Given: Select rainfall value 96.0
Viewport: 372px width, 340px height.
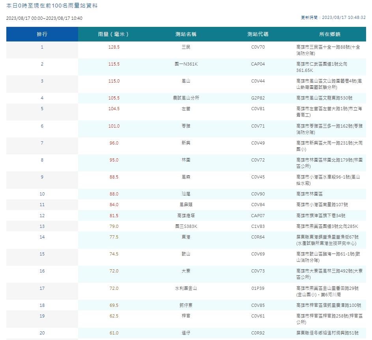Looking at the screenshot, I should [x=114, y=143].
